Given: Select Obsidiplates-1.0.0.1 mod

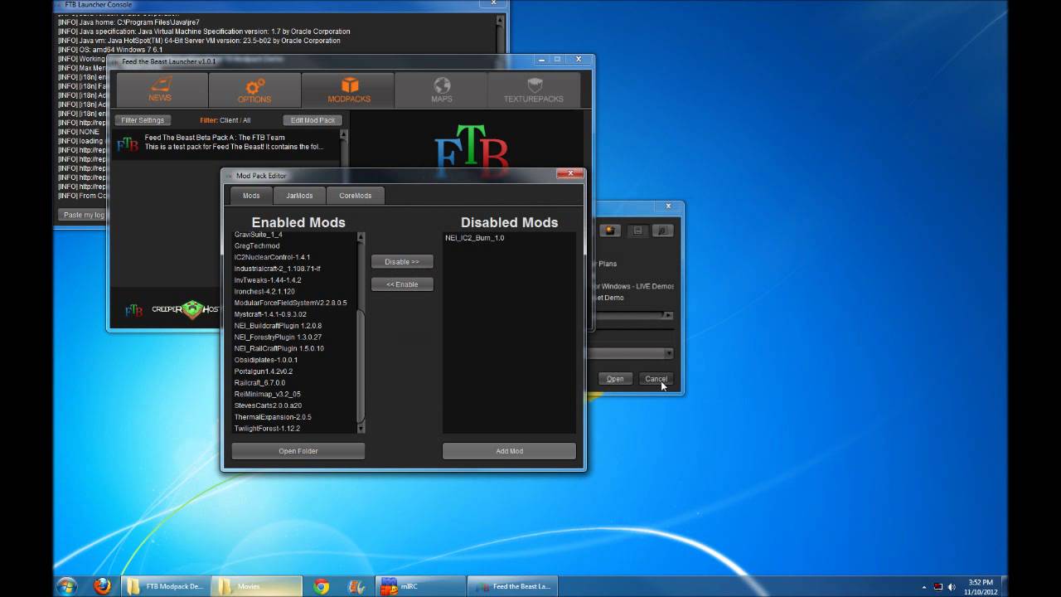Looking at the screenshot, I should pyautogui.click(x=266, y=360).
